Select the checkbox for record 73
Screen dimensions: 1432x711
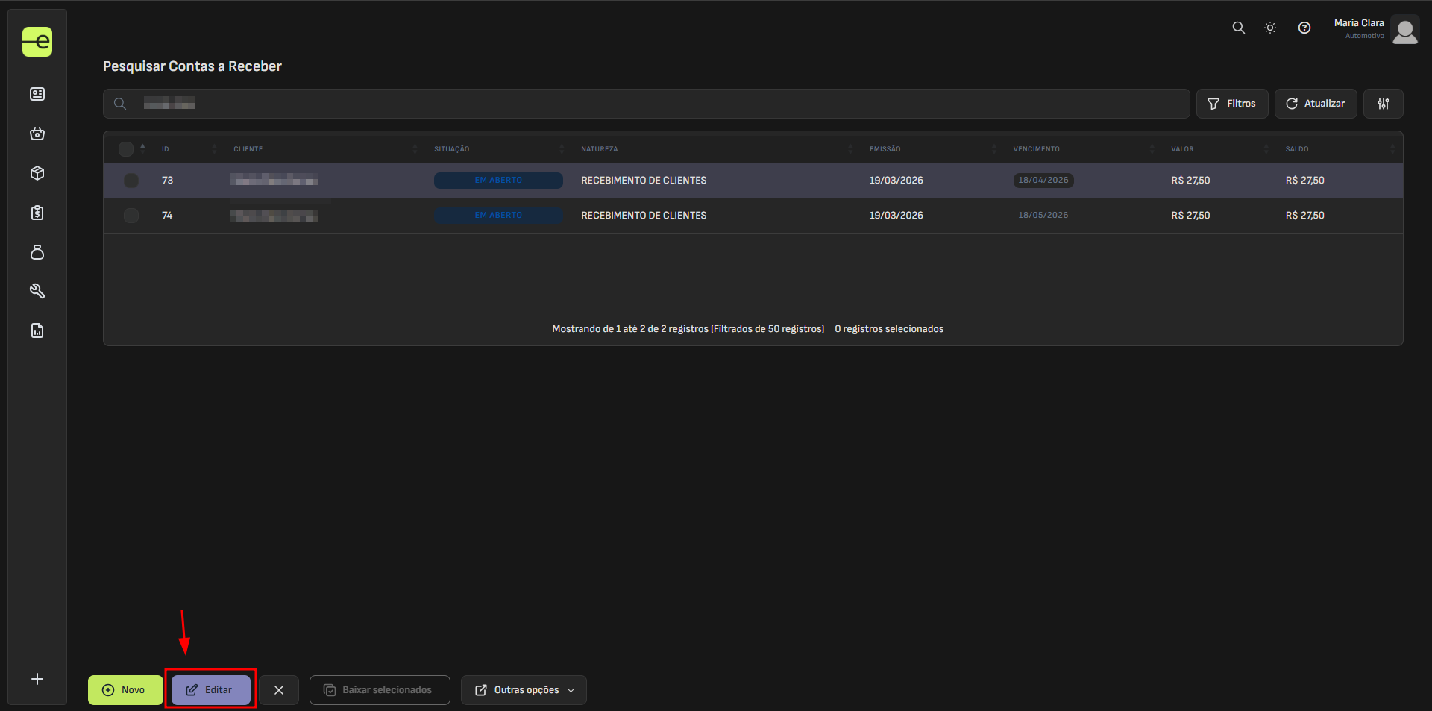pos(131,181)
